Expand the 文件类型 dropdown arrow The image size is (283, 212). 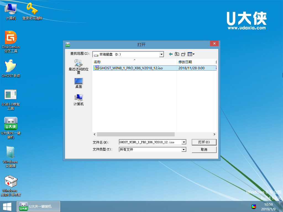(184, 149)
